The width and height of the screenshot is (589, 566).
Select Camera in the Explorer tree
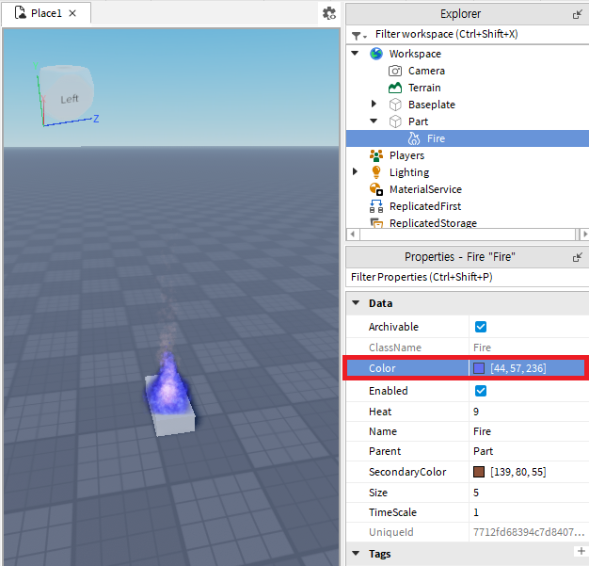426,71
